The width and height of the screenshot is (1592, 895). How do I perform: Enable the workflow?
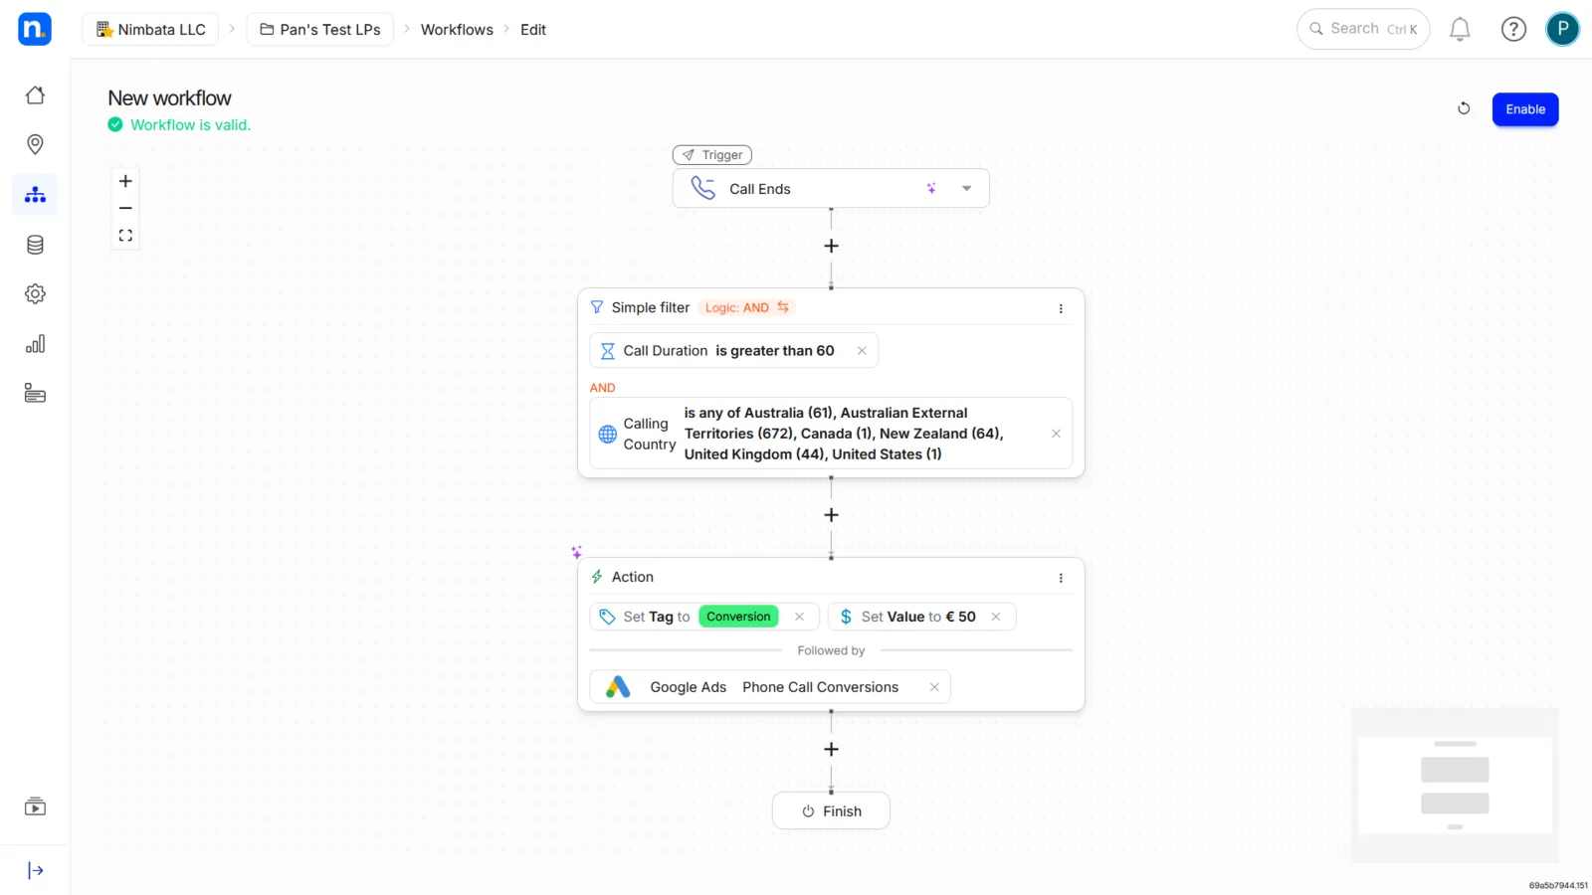click(1525, 109)
